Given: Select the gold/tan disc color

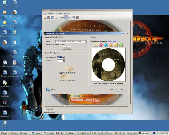Looking at the screenshot, I should 96,45.
